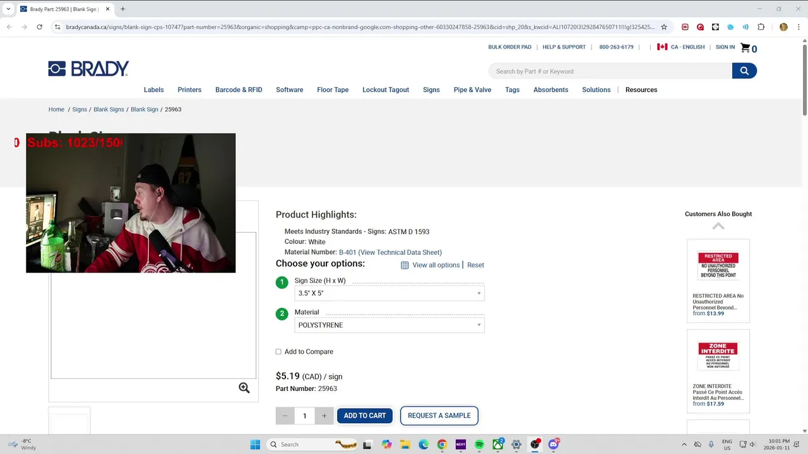Click the blue sound waves extension icon
The width and height of the screenshot is (808, 454).
coord(746,27)
